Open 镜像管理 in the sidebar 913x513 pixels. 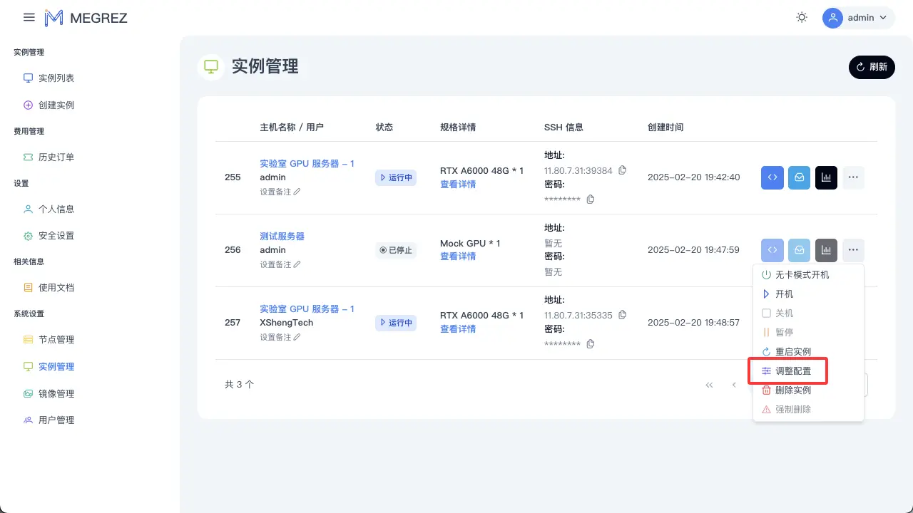pyautogui.click(x=56, y=393)
